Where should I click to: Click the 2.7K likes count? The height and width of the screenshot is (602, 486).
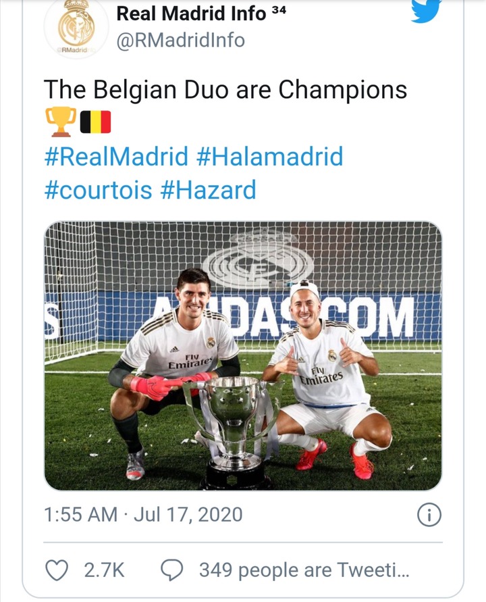coord(105,570)
